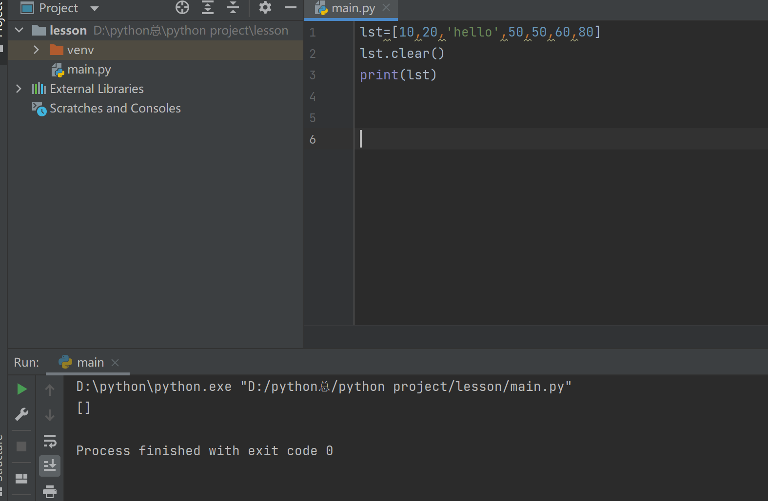Open run configuration wrench icon
Image resolution: width=768 pixels, height=501 pixels.
click(21, 414)
